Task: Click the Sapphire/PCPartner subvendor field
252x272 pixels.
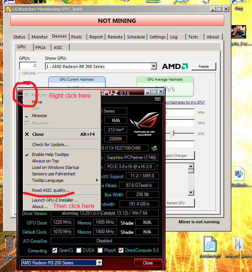Action: coord(131,157)
